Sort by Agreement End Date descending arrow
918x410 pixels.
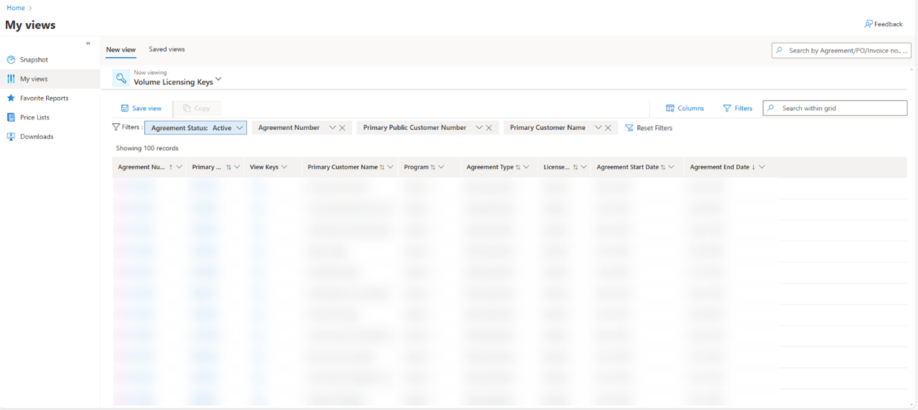point(754,167)
